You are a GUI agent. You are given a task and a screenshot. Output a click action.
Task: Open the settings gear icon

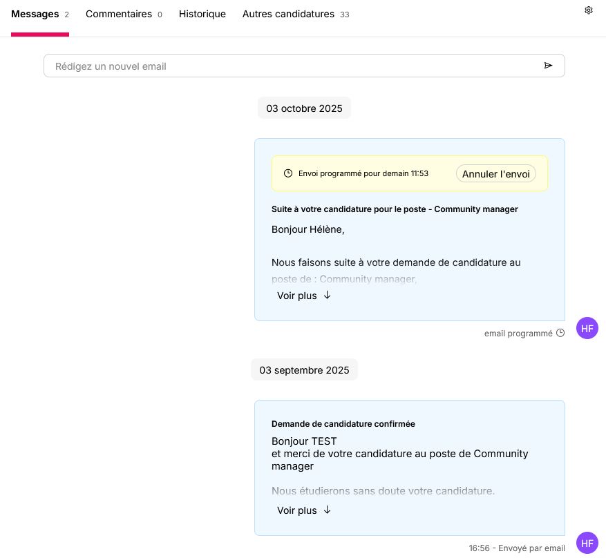(x=588, y=10)
